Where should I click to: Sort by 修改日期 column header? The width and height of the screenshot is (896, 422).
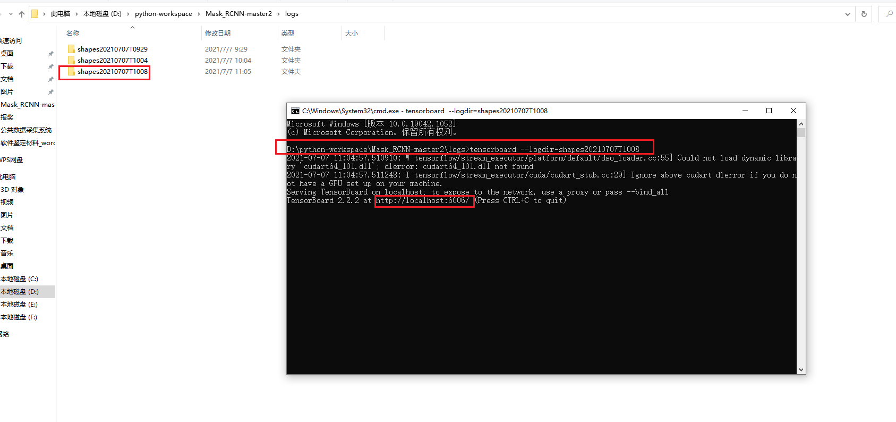click(x=218, y=33)
